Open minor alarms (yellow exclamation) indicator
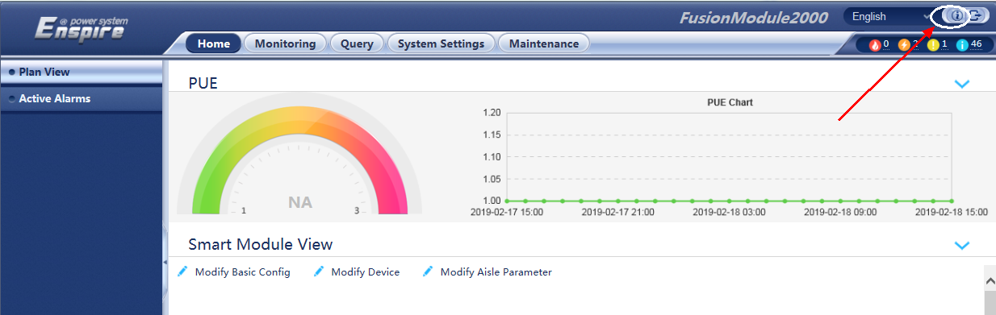This screenshot has width=996, height=315. 932,44
